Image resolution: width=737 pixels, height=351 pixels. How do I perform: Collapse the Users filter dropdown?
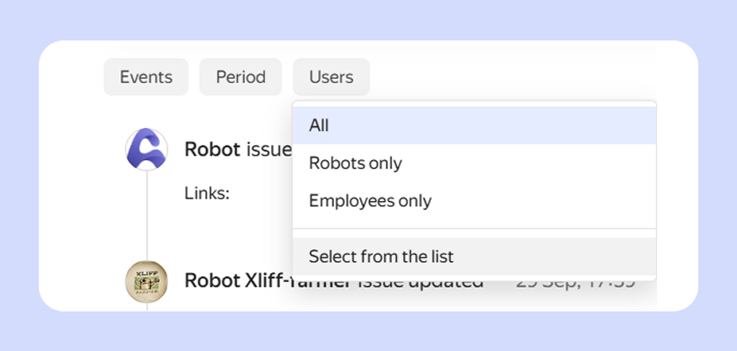point(331,77)
